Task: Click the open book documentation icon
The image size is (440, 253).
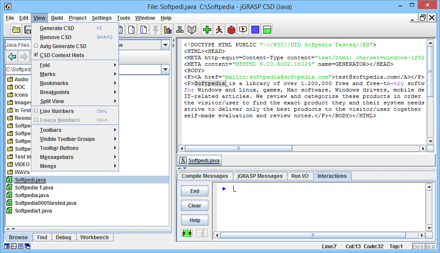Action: pyautogui.click(x=192, y=30)
